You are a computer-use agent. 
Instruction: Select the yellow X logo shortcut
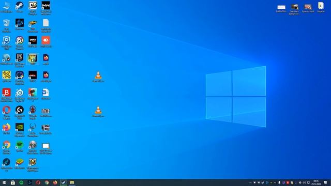click(x=7, y=76)
